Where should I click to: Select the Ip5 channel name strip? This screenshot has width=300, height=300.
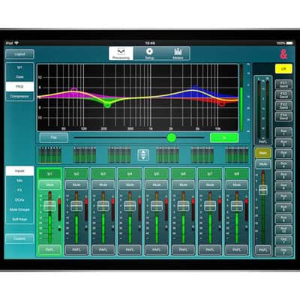click(x=157, y=174)
